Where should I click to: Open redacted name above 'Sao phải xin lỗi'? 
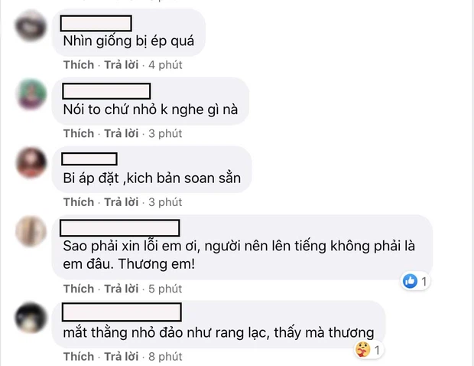pos(120,228)
